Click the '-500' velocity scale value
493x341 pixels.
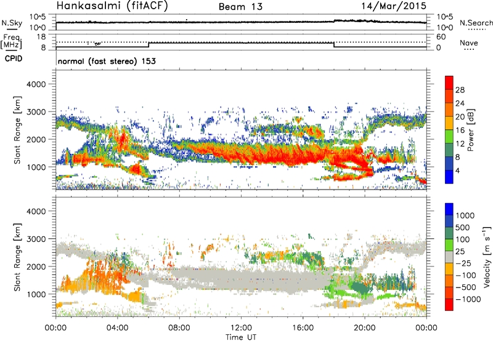point(465,287)
